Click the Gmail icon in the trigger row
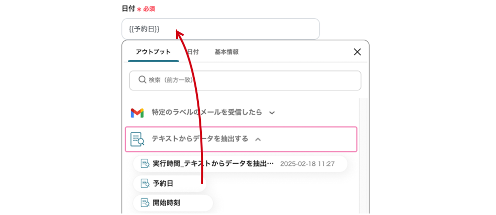The image size is (496, 215). click(x=137, y=113)
